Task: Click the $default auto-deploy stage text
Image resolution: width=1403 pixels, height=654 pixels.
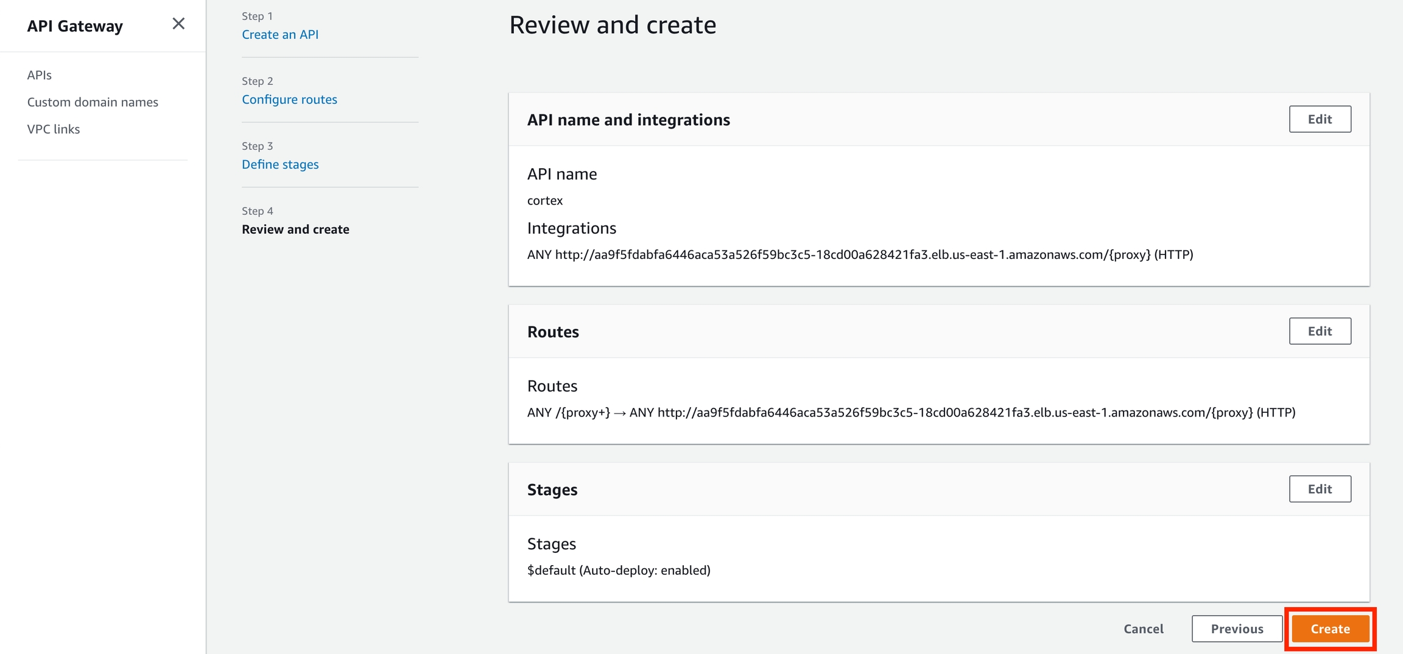Action: (619, 571)
